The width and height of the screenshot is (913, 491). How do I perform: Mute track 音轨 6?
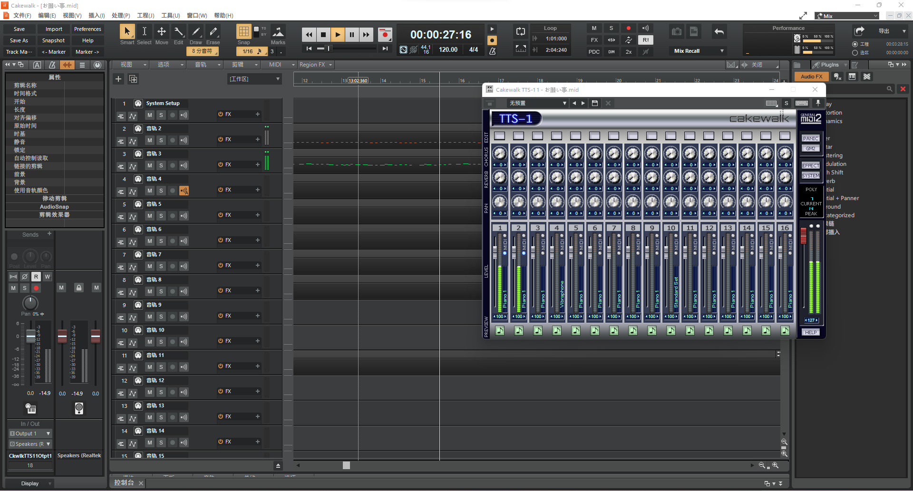150,241
